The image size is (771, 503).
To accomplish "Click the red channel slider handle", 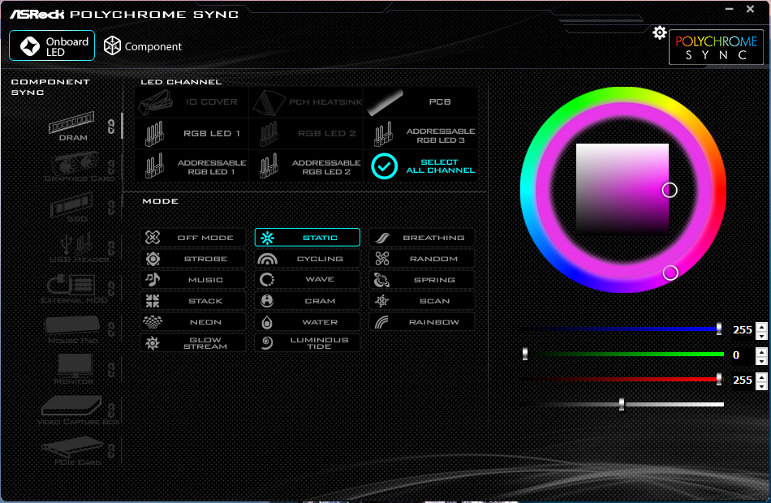I will pyautogui.click(x=719, y=379).
